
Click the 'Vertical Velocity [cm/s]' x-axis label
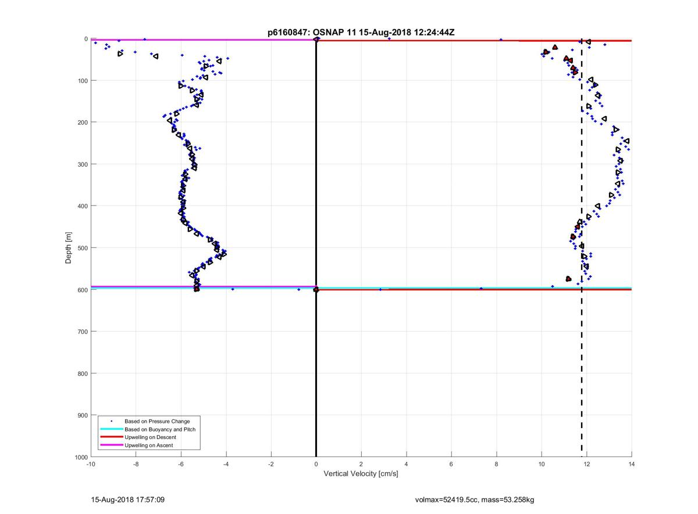361,474
